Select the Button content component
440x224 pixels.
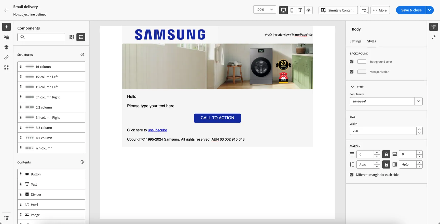tap(51, 174)
